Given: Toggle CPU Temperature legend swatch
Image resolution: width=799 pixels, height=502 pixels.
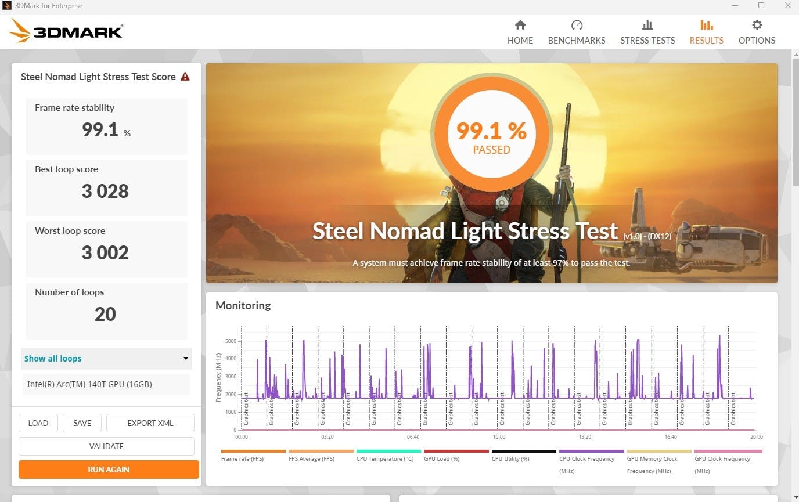Looking at the screenshot, I should click(x=388, y=451).
